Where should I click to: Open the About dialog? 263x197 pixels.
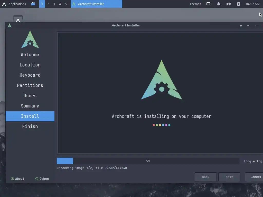coord(18,179)
